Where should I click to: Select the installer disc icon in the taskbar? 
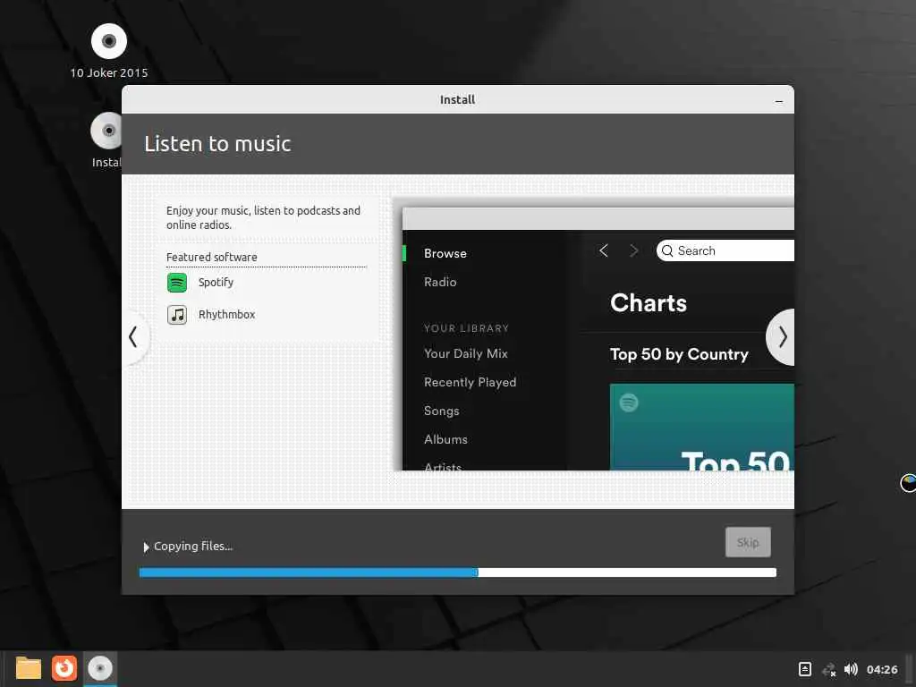100,668
